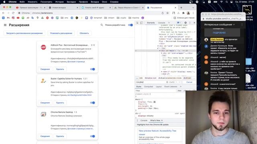Switch to the Layout styles tab
This screenshot has width=257, height=144.
pos(159,86)
